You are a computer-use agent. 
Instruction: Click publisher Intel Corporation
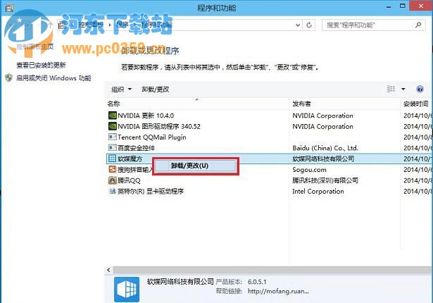pos(318,191)
